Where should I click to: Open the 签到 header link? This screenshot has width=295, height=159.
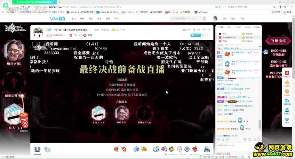(x=233, y=19)
